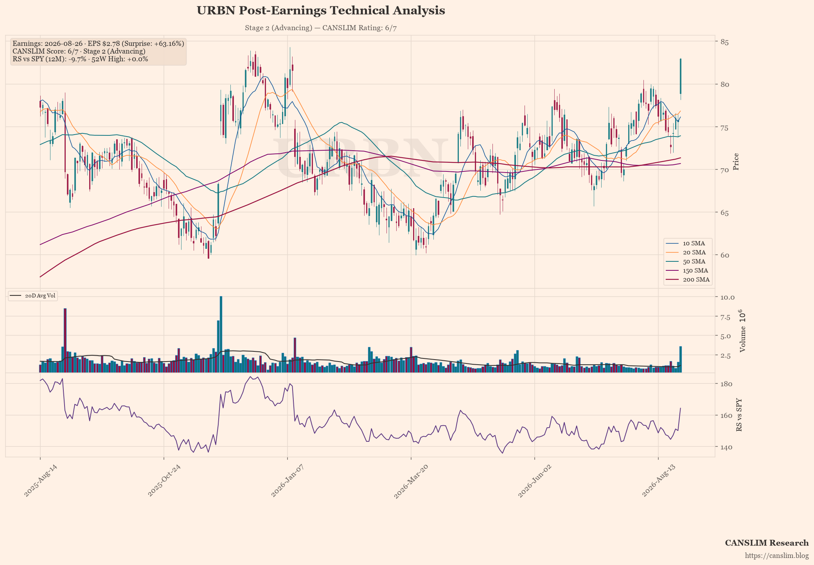Click the RS vs SPY axis label
Screen dimensions: 814x565
tap(739, 415)
